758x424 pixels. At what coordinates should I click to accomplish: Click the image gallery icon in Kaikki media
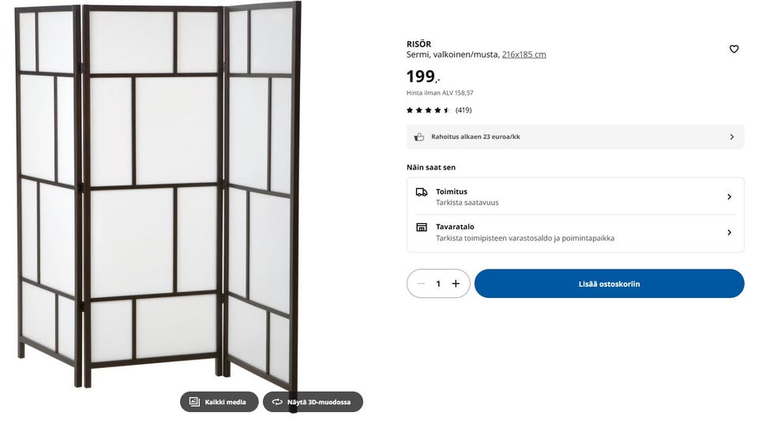pos(194,402)
